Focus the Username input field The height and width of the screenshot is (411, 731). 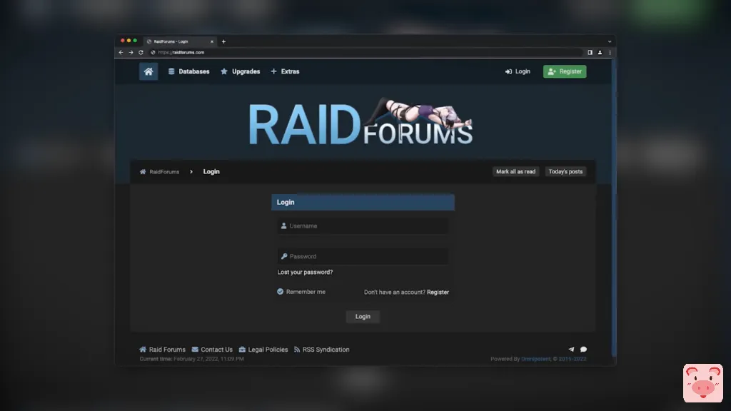point(363,226)
